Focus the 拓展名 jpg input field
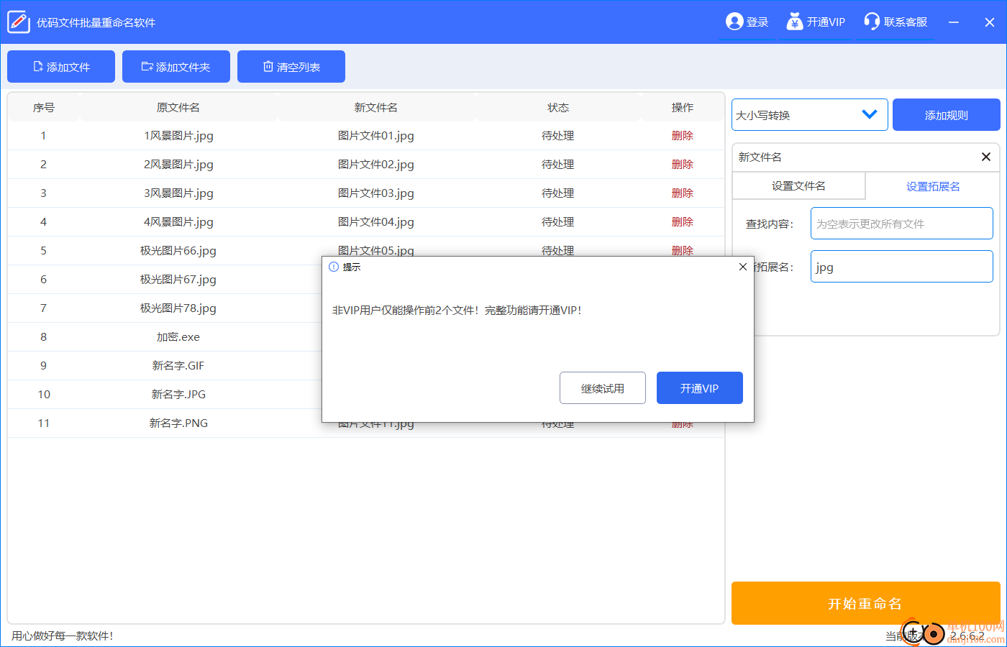1007x647 pixels. 902,267
